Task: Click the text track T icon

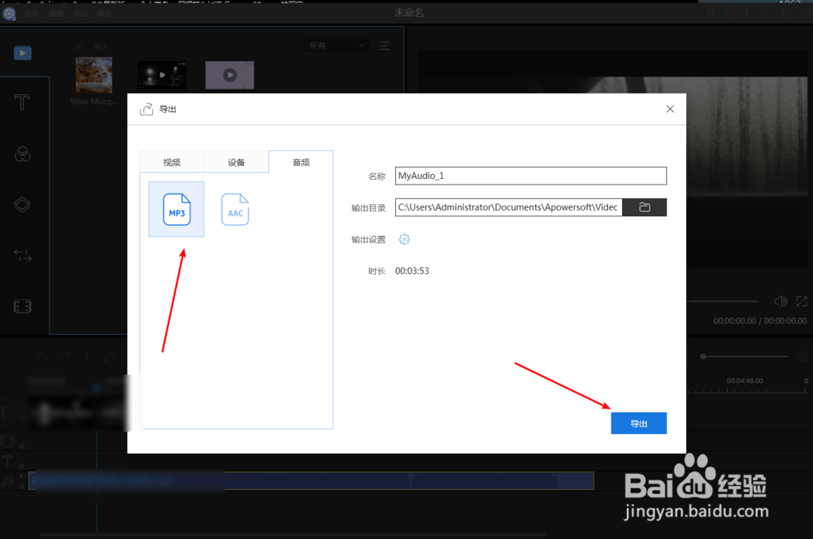Action: 8,461
